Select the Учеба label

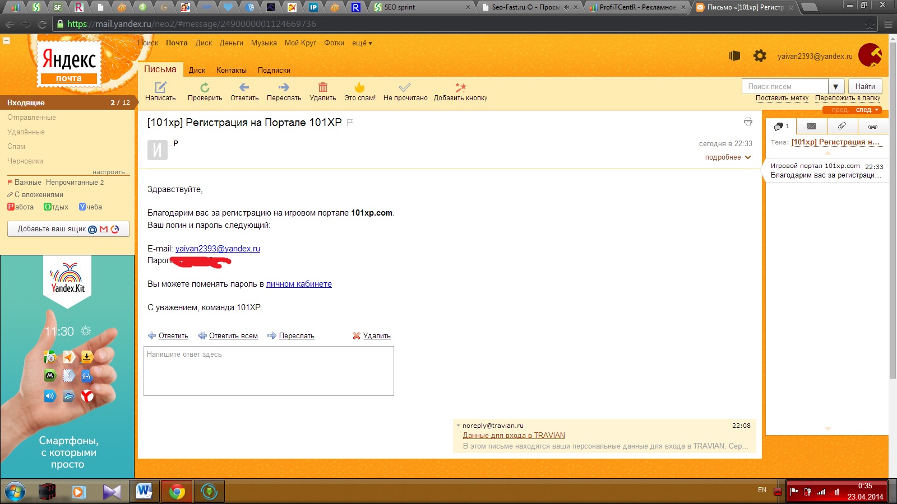coord(90,207)
